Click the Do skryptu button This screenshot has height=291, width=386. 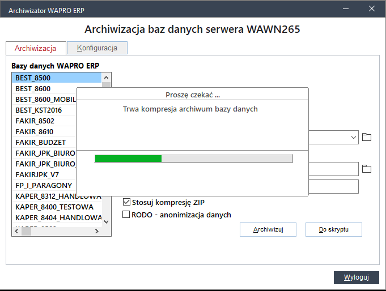pyautogui.click(x=333, y=229)
